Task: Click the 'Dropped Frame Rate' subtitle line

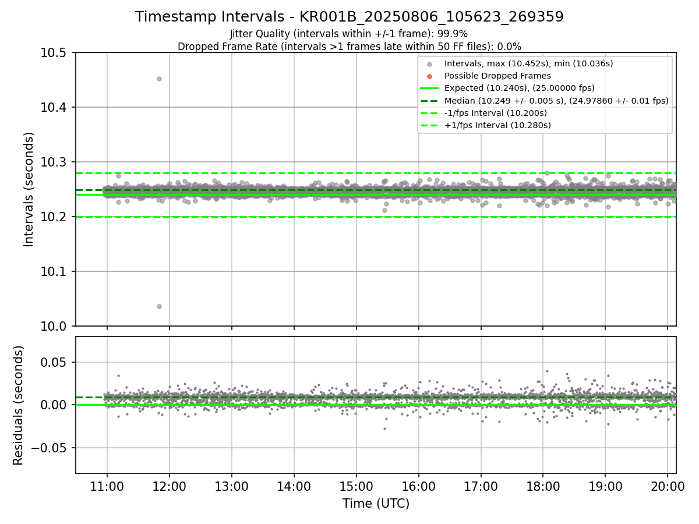Action: tap(349, 46)
